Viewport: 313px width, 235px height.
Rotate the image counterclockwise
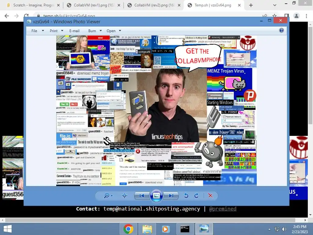(x=186, y=196)
